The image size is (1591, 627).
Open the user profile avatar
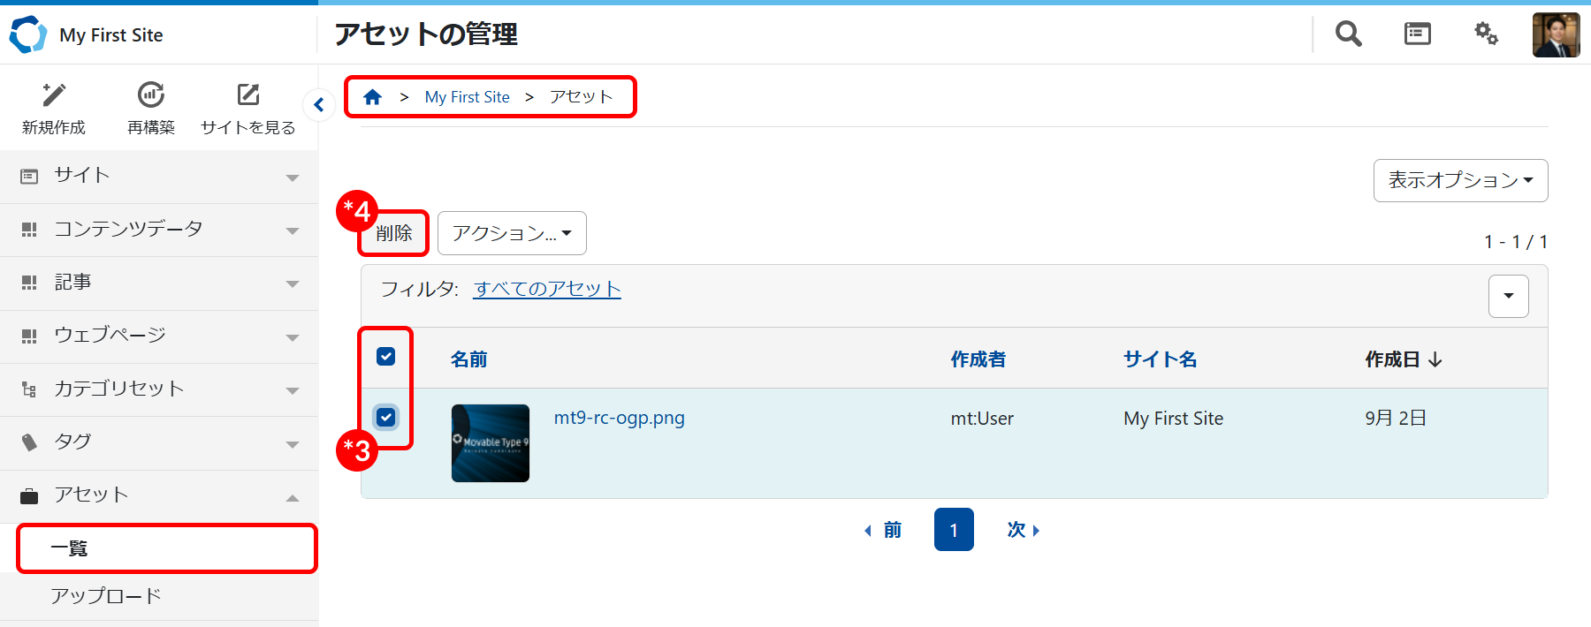point(1556,35)
